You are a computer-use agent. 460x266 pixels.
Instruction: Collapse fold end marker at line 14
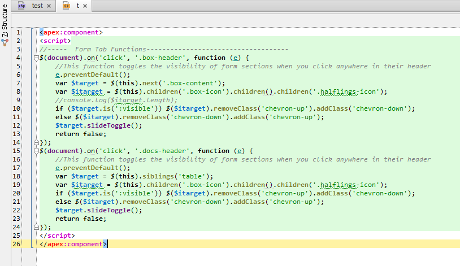pos(36,142)
